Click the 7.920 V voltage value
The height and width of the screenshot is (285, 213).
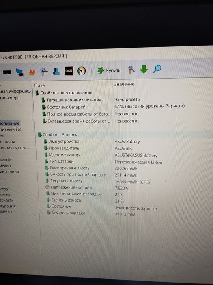pyautogui.click(x=122, y=188)
